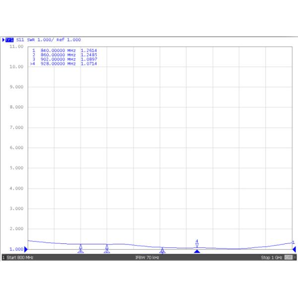Image resolution: width=298 pixels, height=298 pixels.
Task: Click the Cor correction status indicator
Action: tap(288, 257)
